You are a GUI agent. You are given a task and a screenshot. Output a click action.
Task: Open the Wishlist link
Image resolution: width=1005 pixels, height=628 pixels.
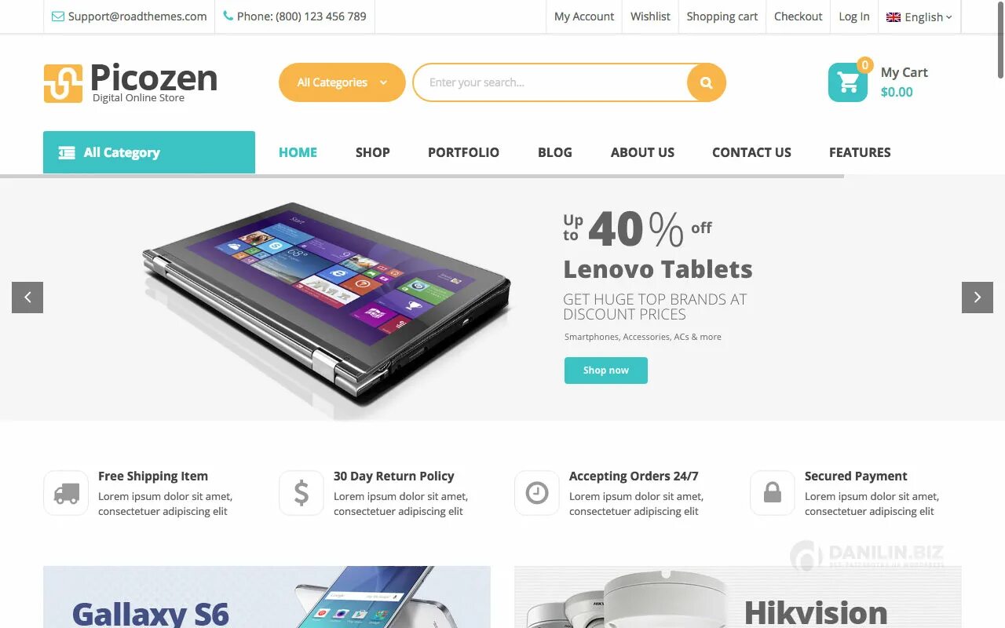[650, 16]
